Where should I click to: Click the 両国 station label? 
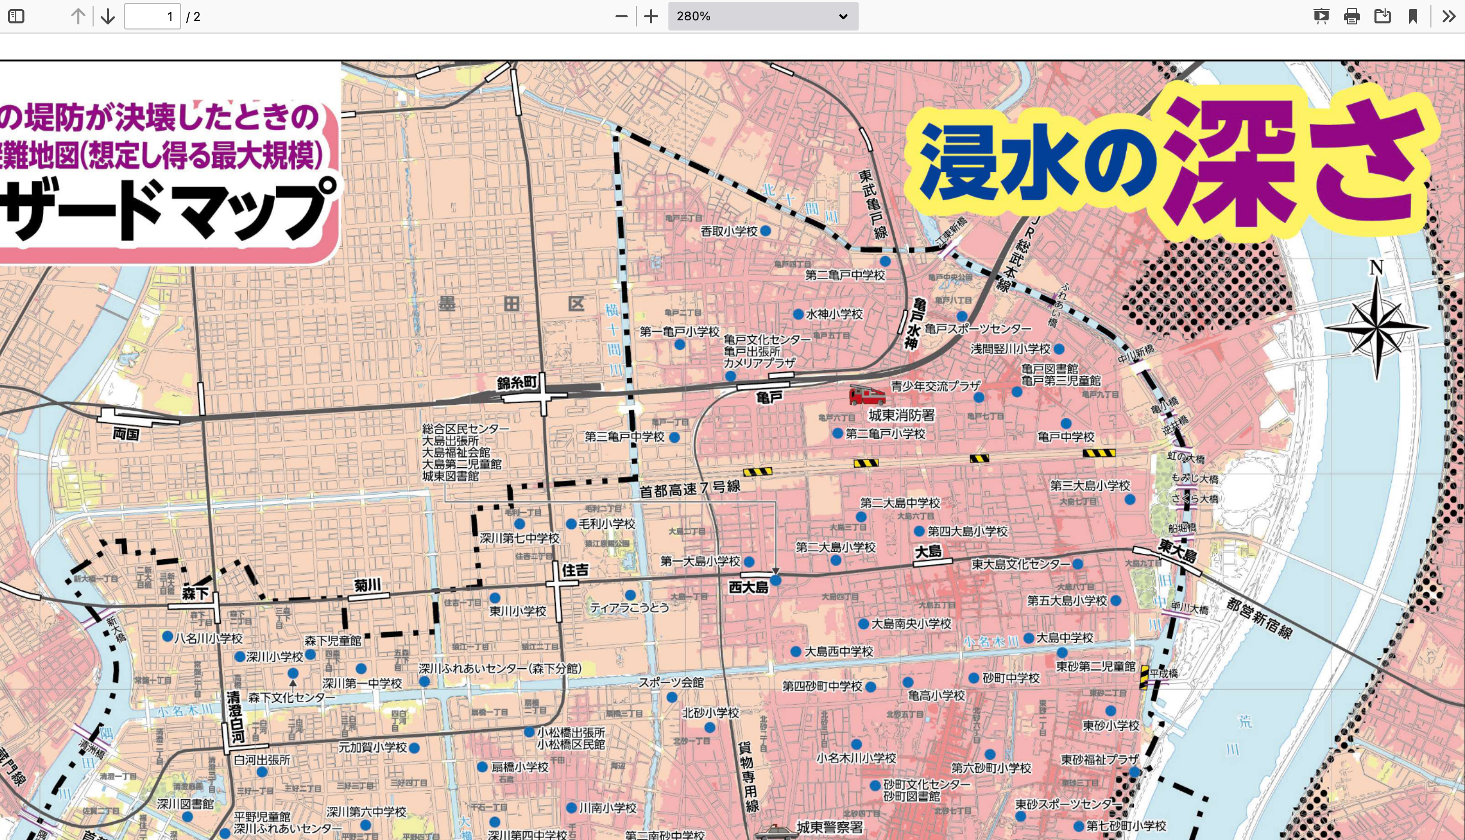coord(126,434)
